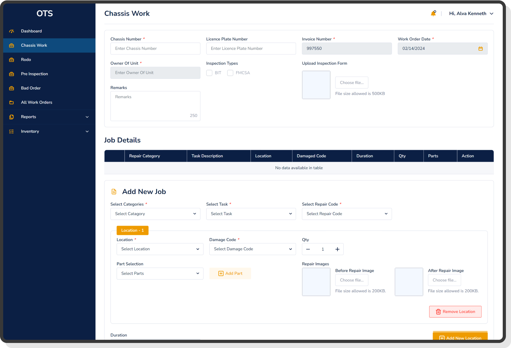Open the Hi, Alva Kenneth account menu
Screen dimensions: 511x348
(x=471, y=13)
